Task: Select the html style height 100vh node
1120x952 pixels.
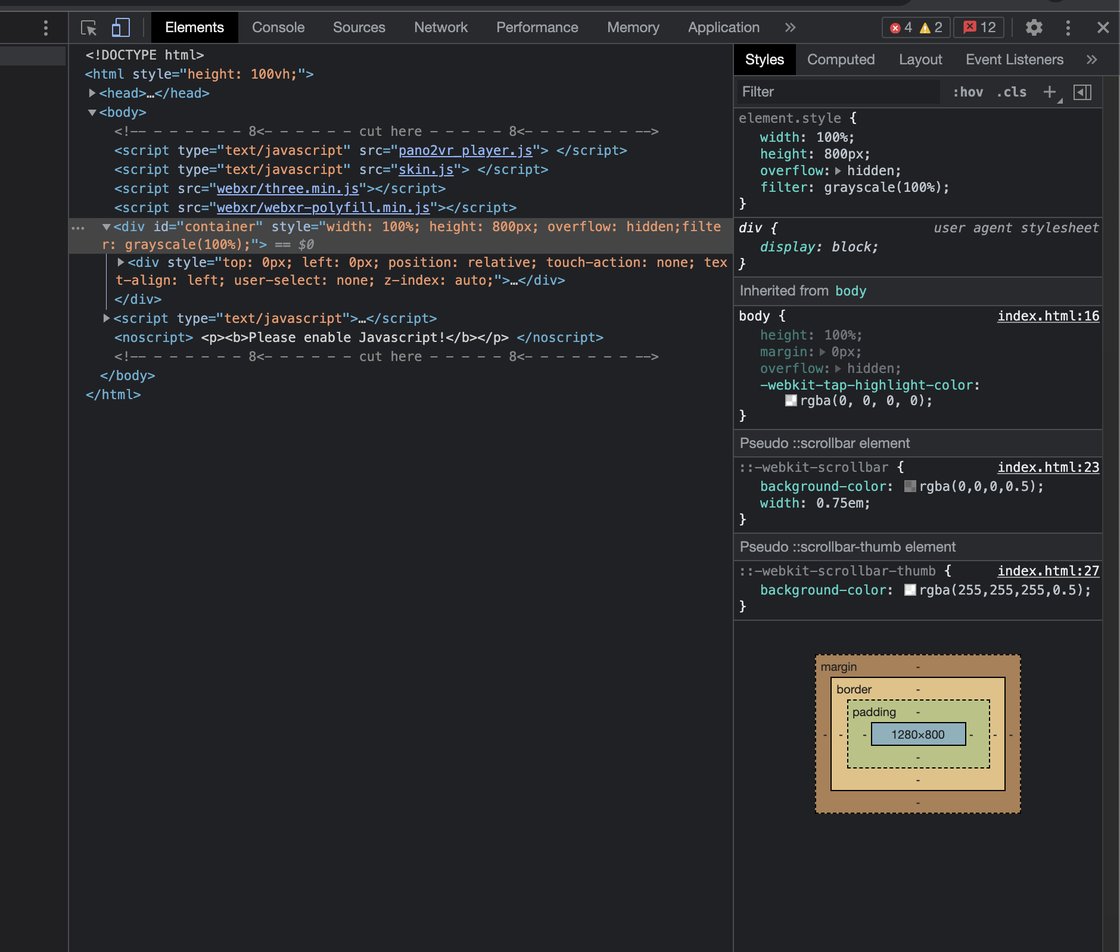Action: click(x=199, y=74)
